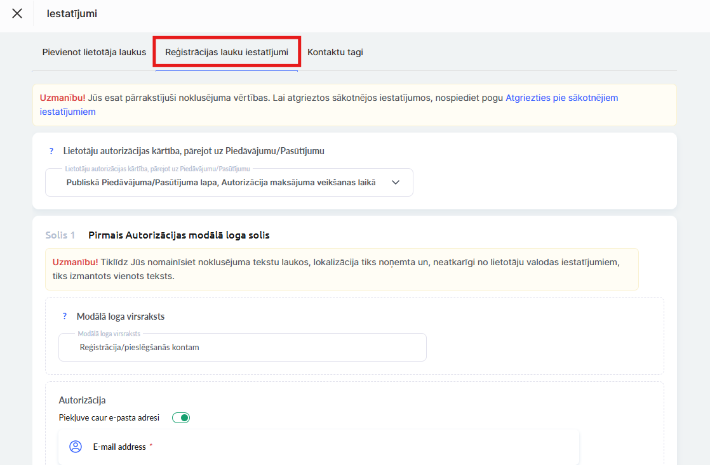Click Atgriezties pie sākotnējiem iestatījumiem link
The height and width of the screenshot is (465, 710).
click(561, 98)
